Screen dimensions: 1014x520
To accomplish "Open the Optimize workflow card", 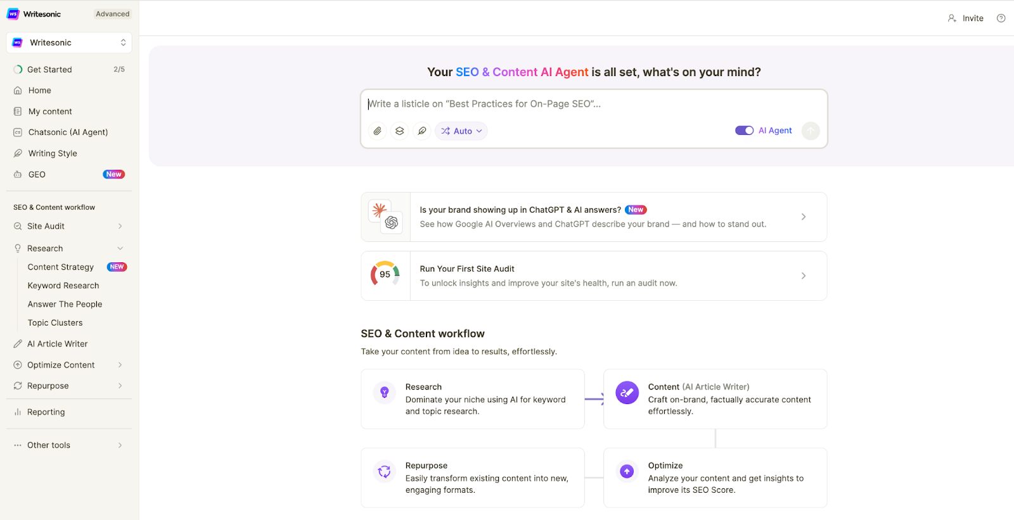I will 716,478.
